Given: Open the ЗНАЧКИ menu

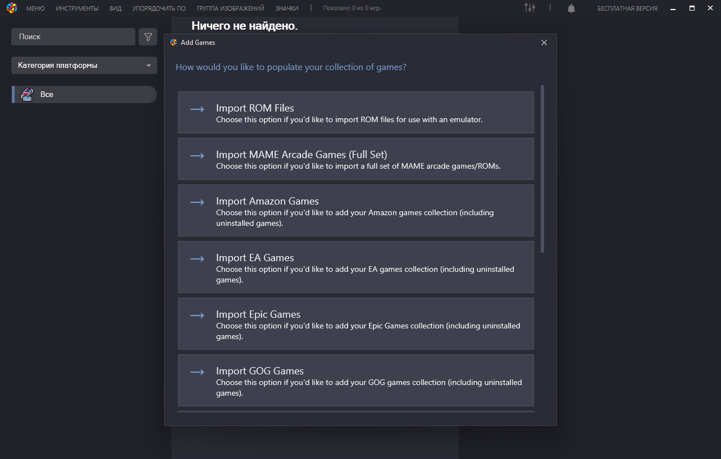Looking at the screenshot, I should [287, 8].
